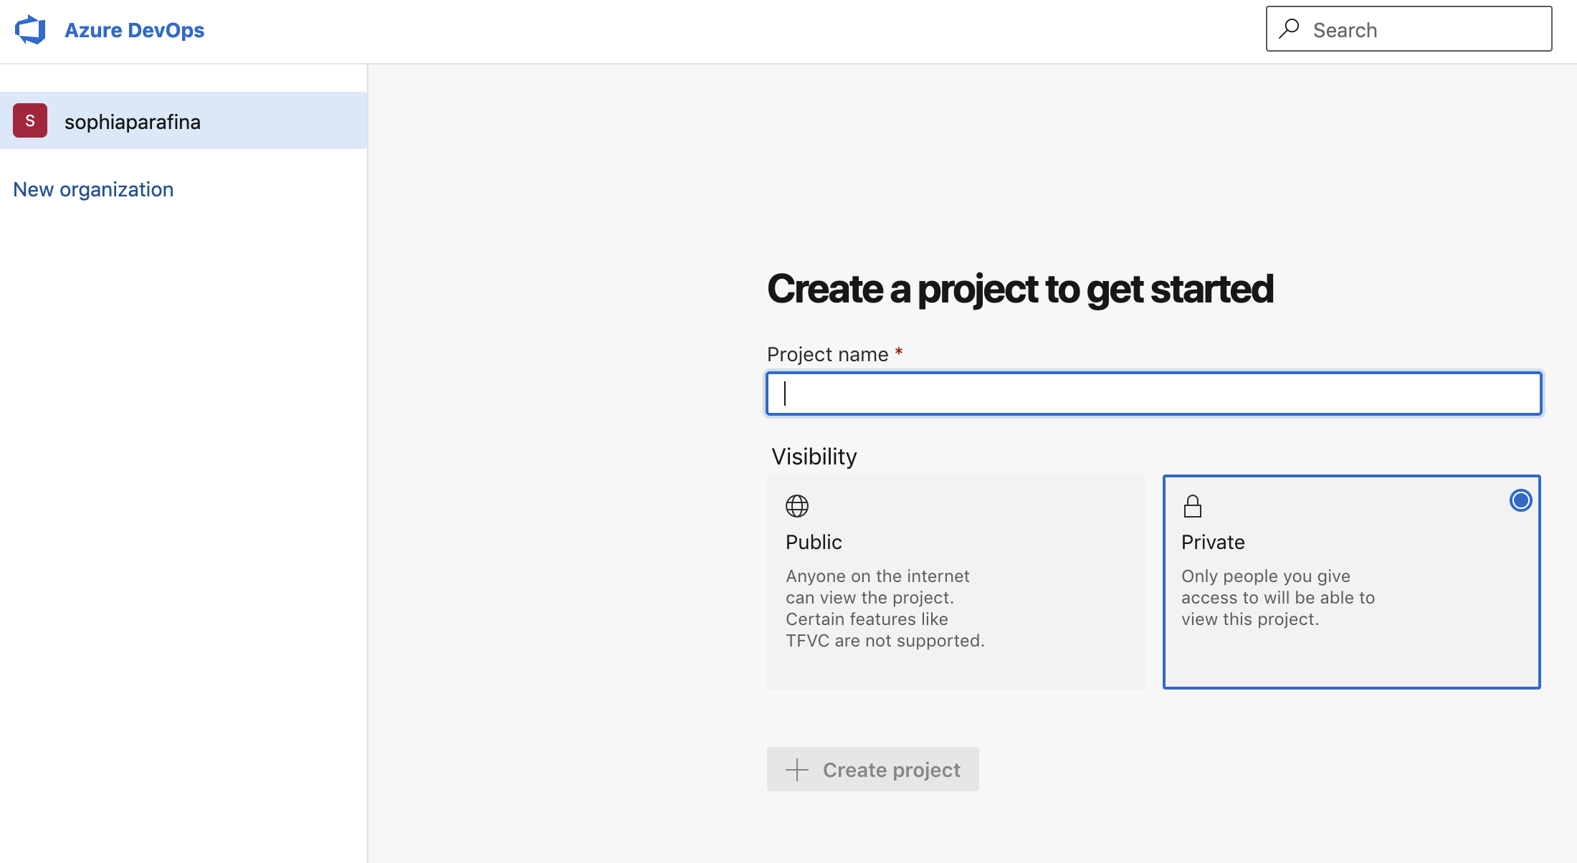Click the lock icon on Private card
Image resolution: width=1577 pixels, height=863 pixels.
point(1193,506)
